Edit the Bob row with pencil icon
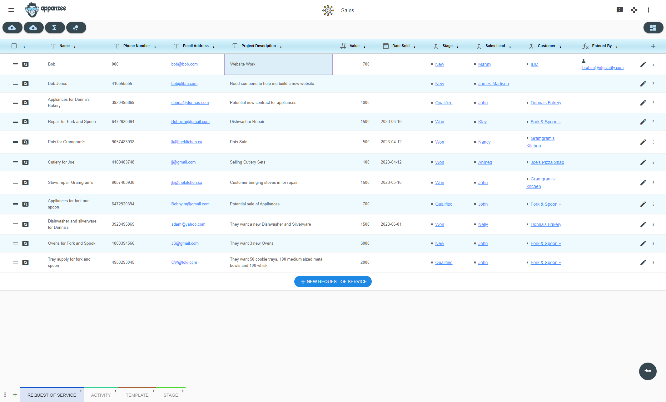Screen dimensions: 666x402 pos(643,64)
